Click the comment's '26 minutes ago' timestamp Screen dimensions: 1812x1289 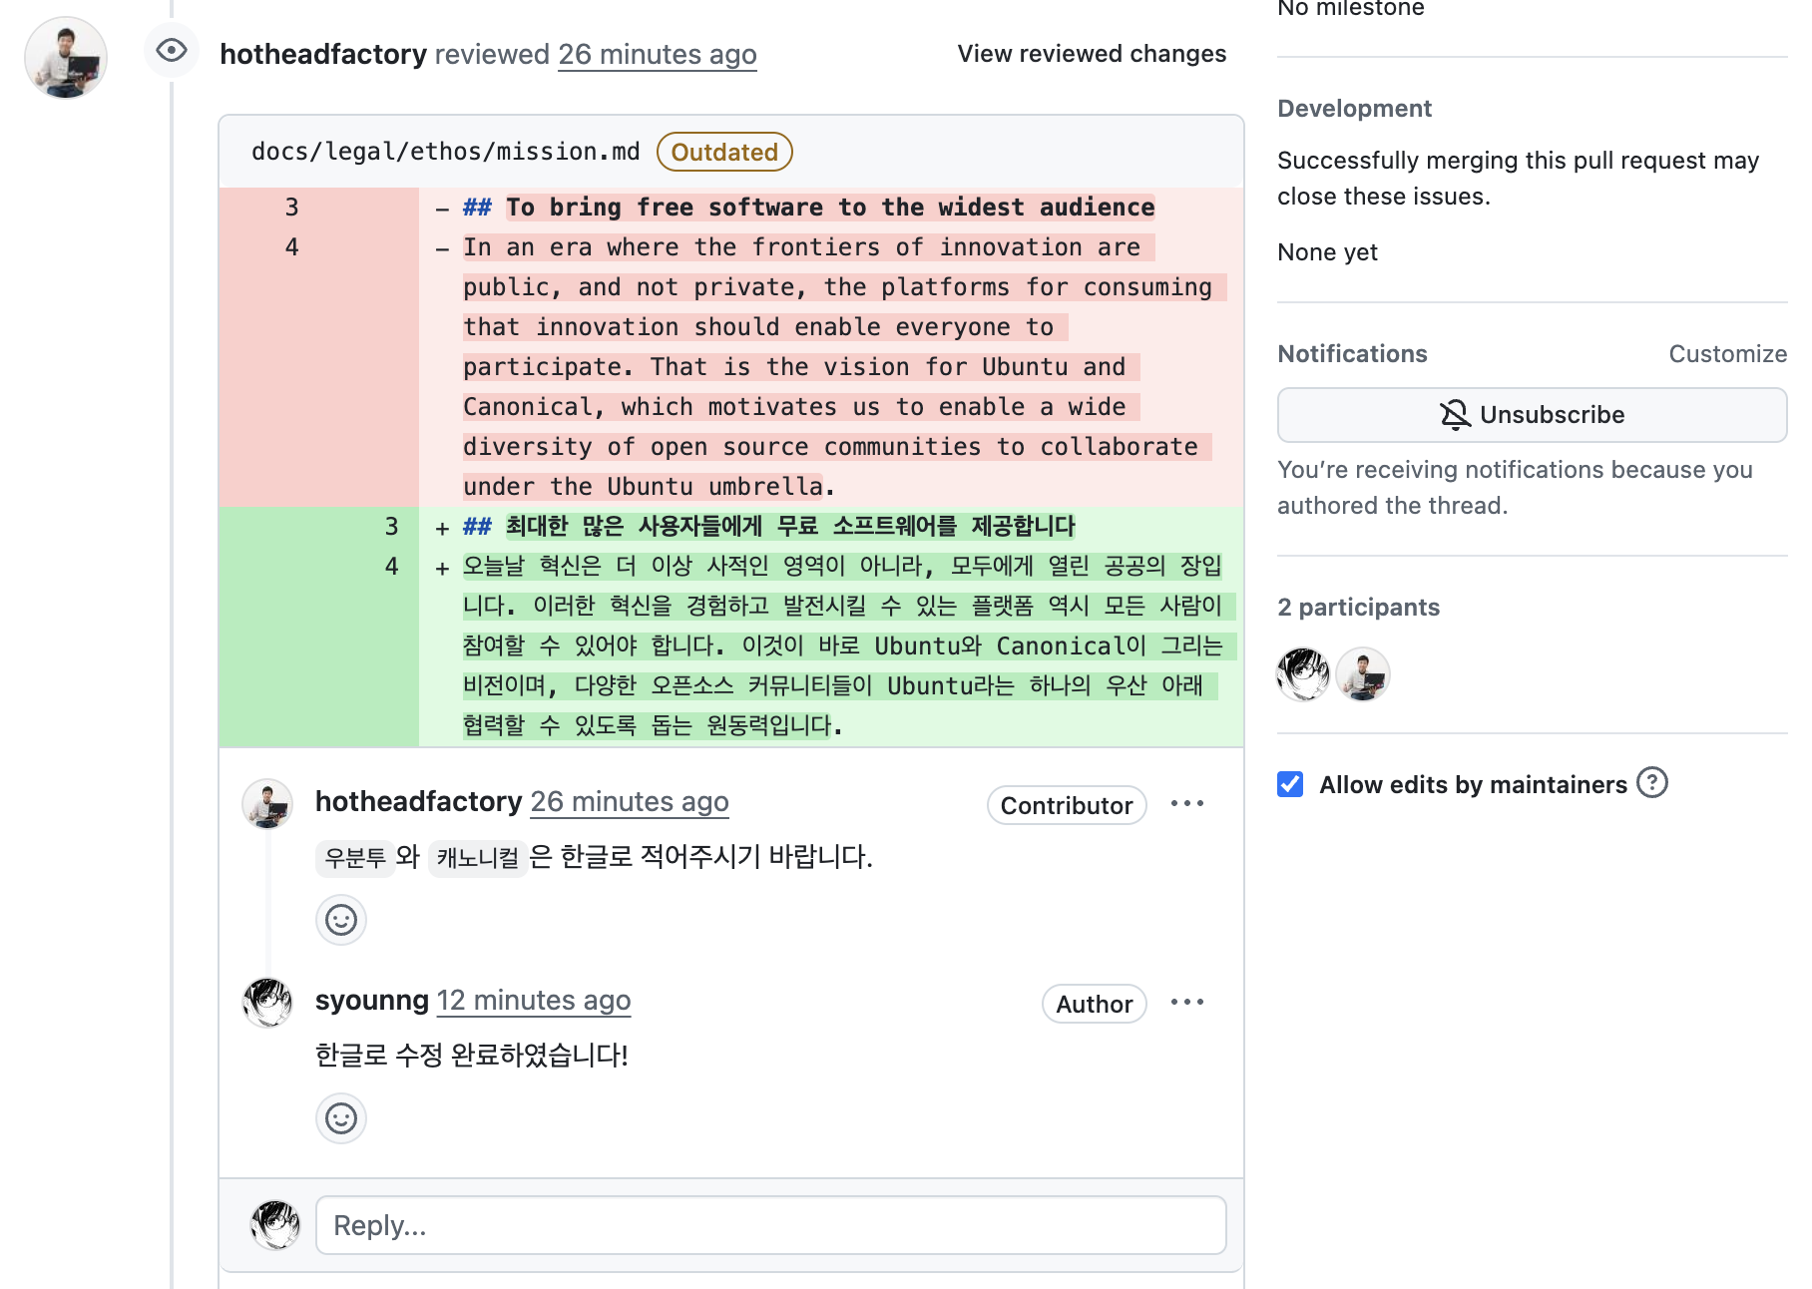[x=630, y=801]
